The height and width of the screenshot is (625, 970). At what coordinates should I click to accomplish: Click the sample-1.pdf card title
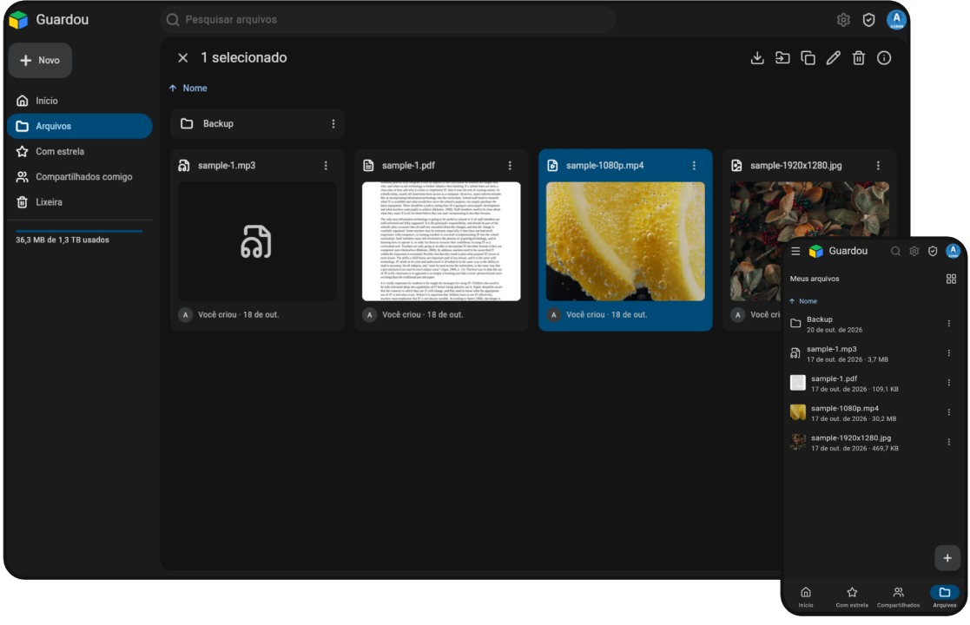click(408, 166)
